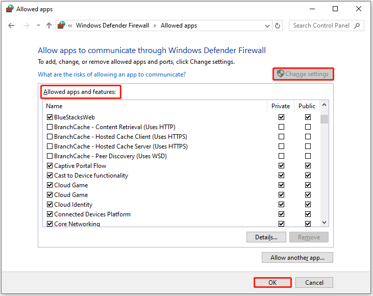Click the firewall icon in title bar
Viewport: 373px width, 296px height.
point(10,9)
